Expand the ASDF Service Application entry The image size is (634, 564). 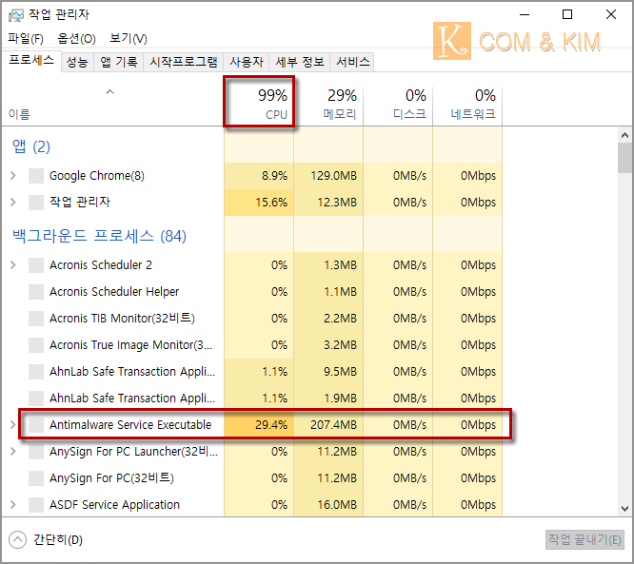[x=13, y=505]
